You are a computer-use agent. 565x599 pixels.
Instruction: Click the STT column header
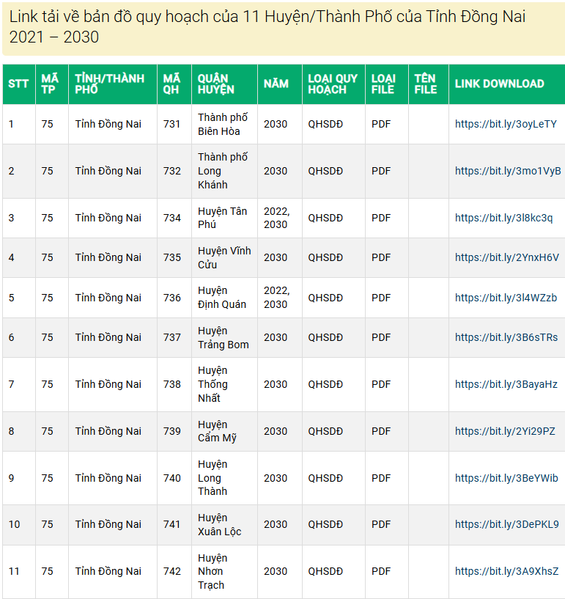click(18, 84)
